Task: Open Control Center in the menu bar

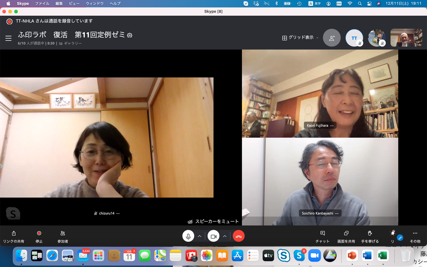Action: click(369, 4)
